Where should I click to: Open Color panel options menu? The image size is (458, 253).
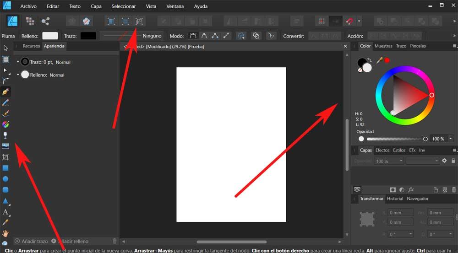tap(454, 46)
